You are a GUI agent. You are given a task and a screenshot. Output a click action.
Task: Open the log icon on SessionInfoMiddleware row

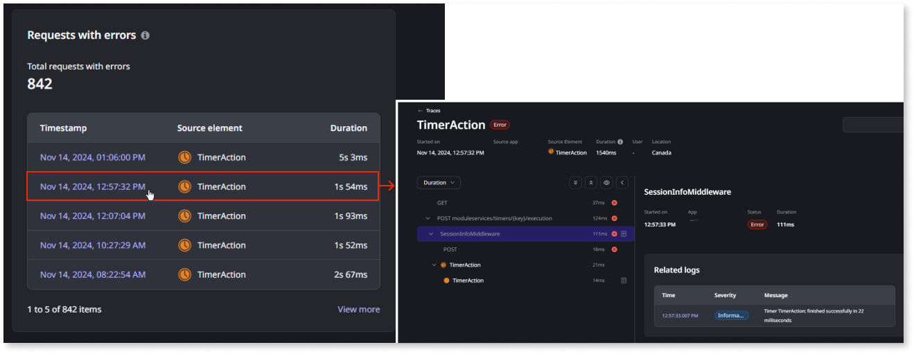(624, 234)
